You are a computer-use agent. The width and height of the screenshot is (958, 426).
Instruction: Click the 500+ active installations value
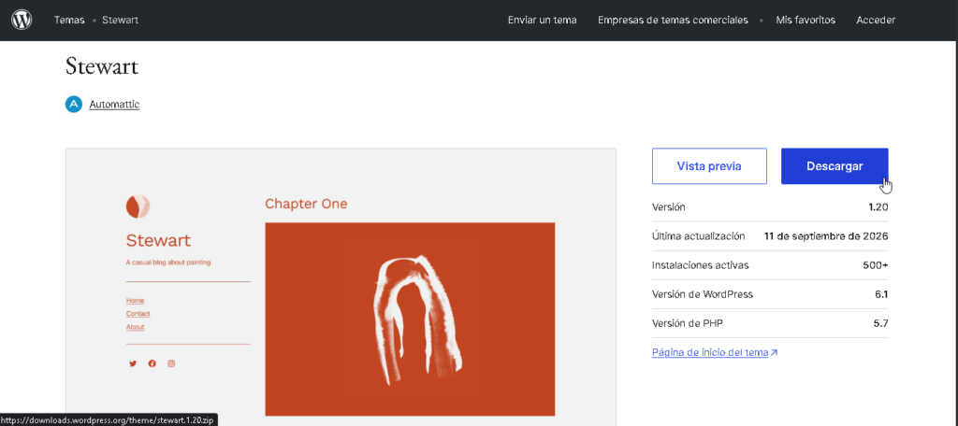tap(876, 265)
